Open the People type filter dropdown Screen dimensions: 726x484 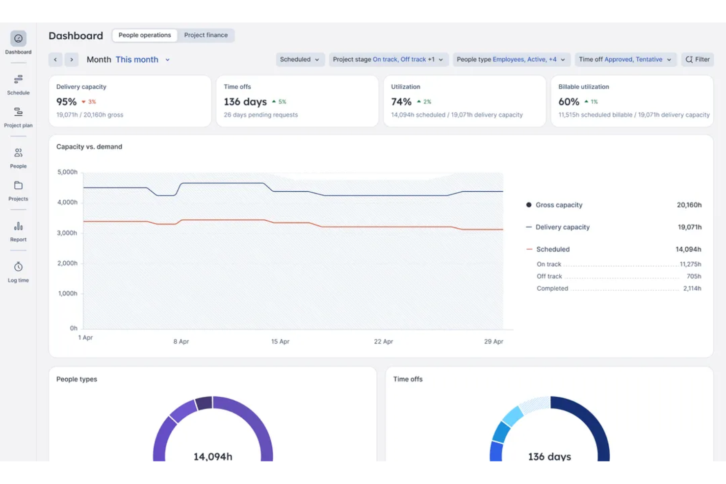click(x=511, y=59)
